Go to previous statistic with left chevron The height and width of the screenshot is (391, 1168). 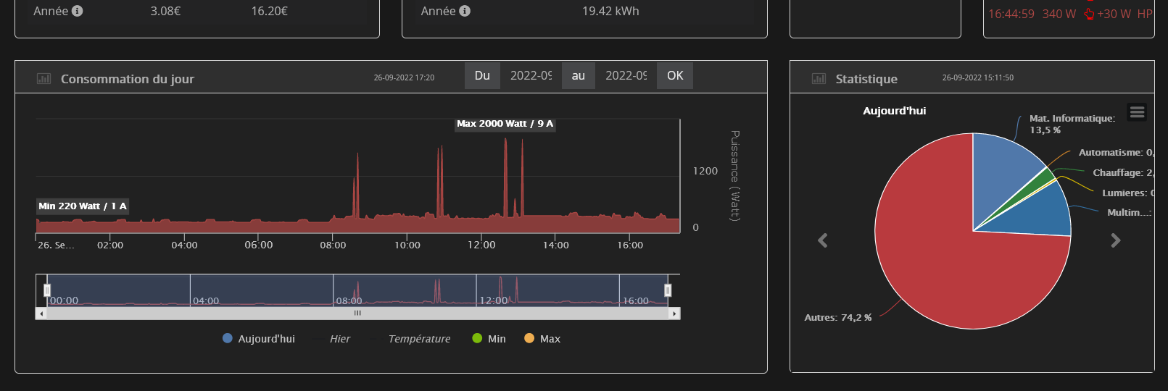coord(823,240)
